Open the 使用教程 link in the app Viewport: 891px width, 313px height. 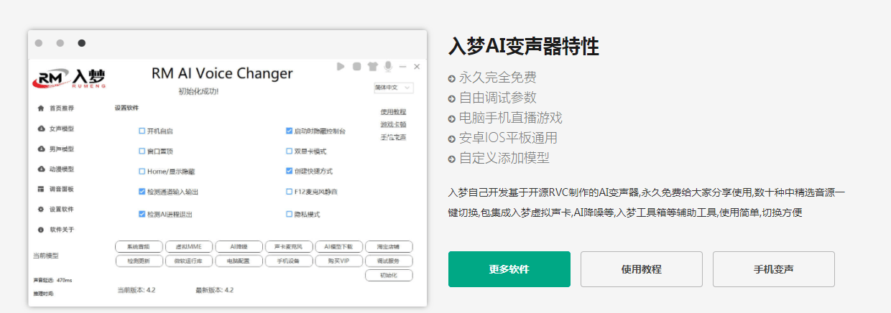pyautogui.click(x=393, y=112)
